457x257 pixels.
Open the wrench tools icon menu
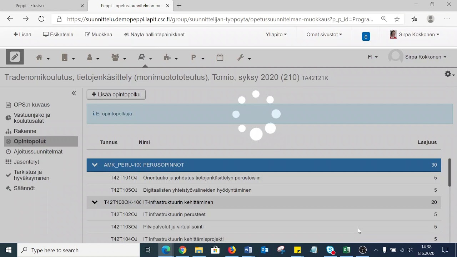tap(244, 57)
